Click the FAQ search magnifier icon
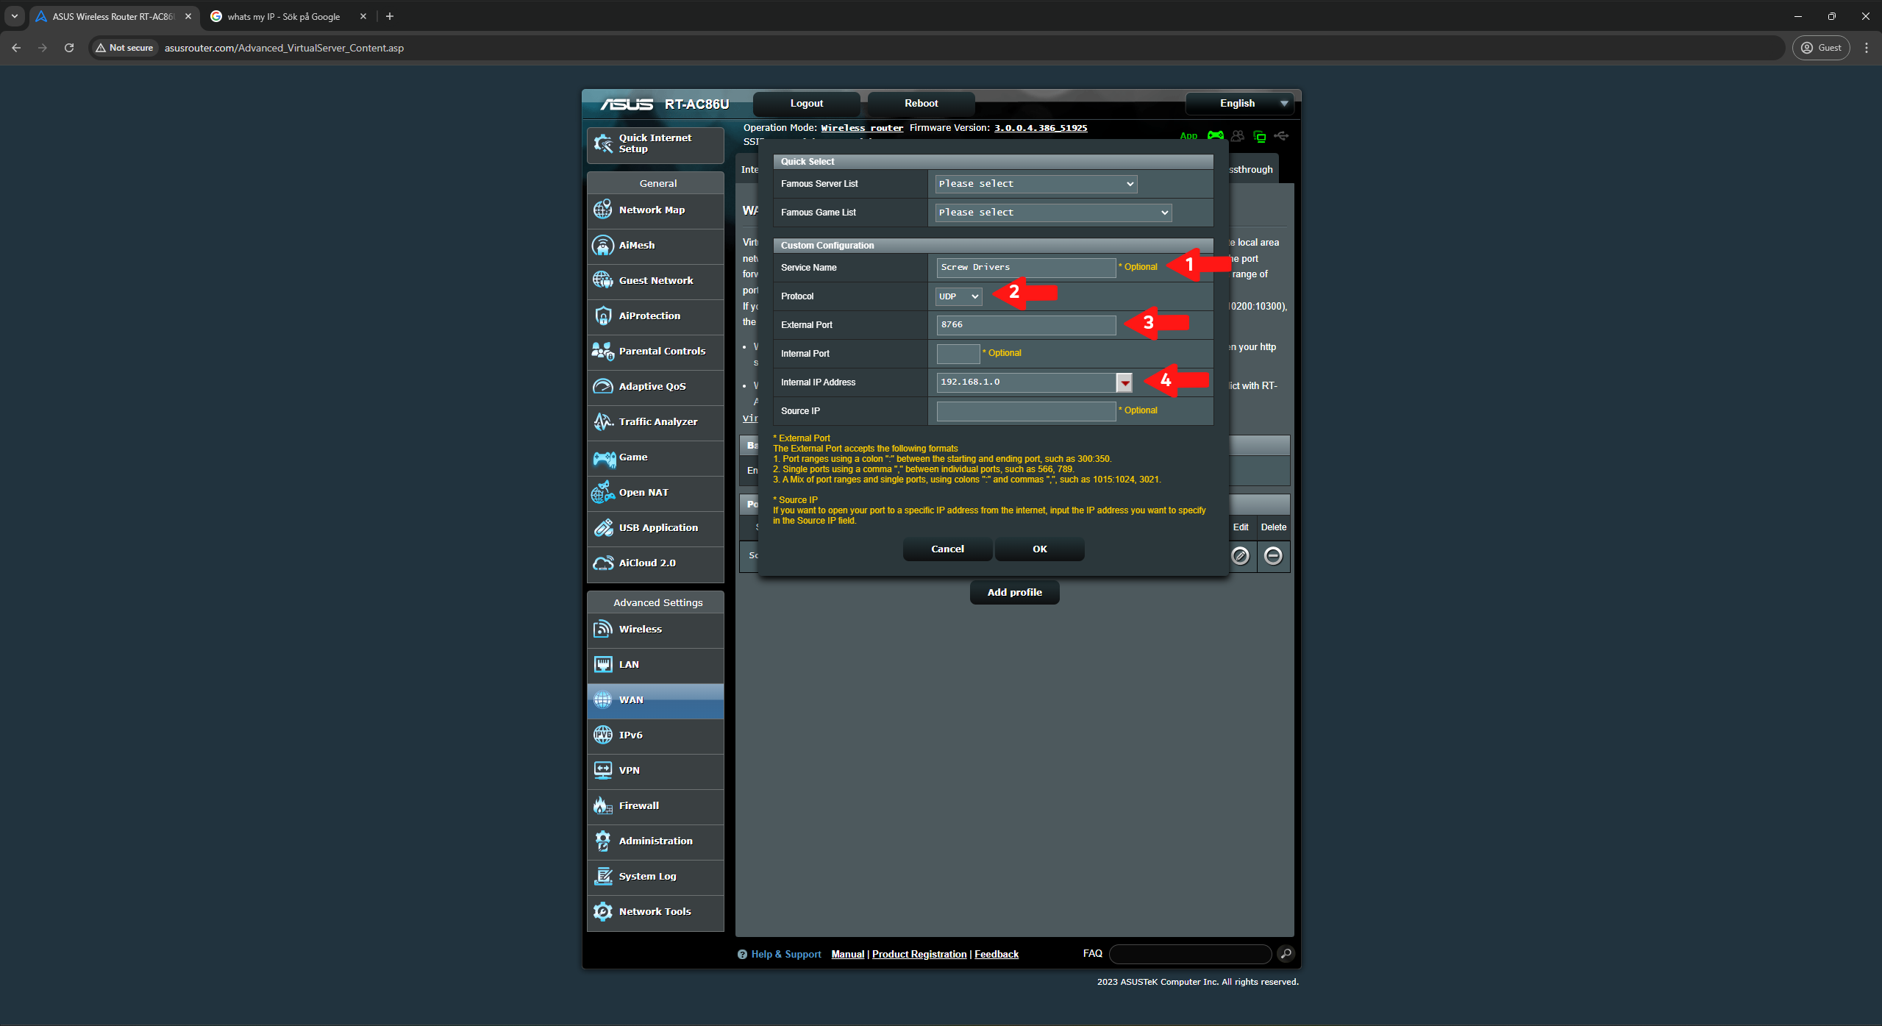The width and height of the screenshot is (1882, 1026). coord(1286,954)
